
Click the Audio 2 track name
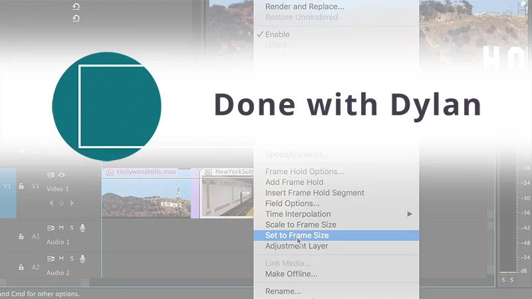[58, 273]
